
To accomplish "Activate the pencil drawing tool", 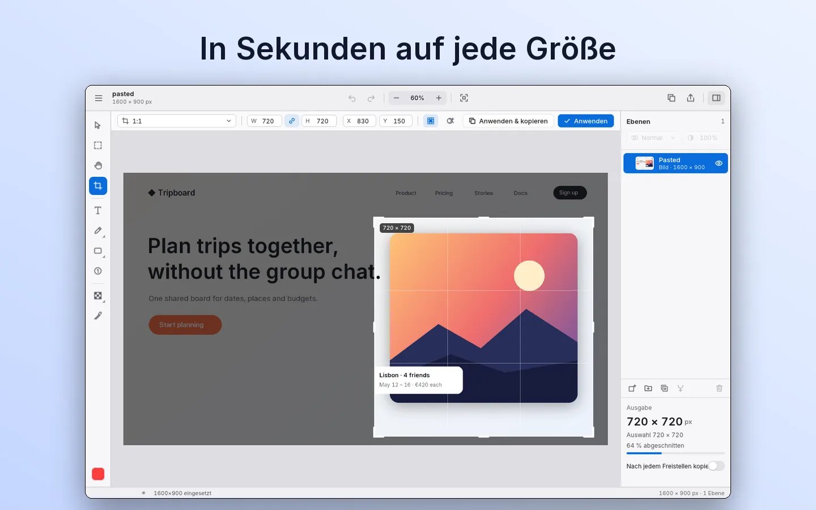I will [x=98, y=231].
